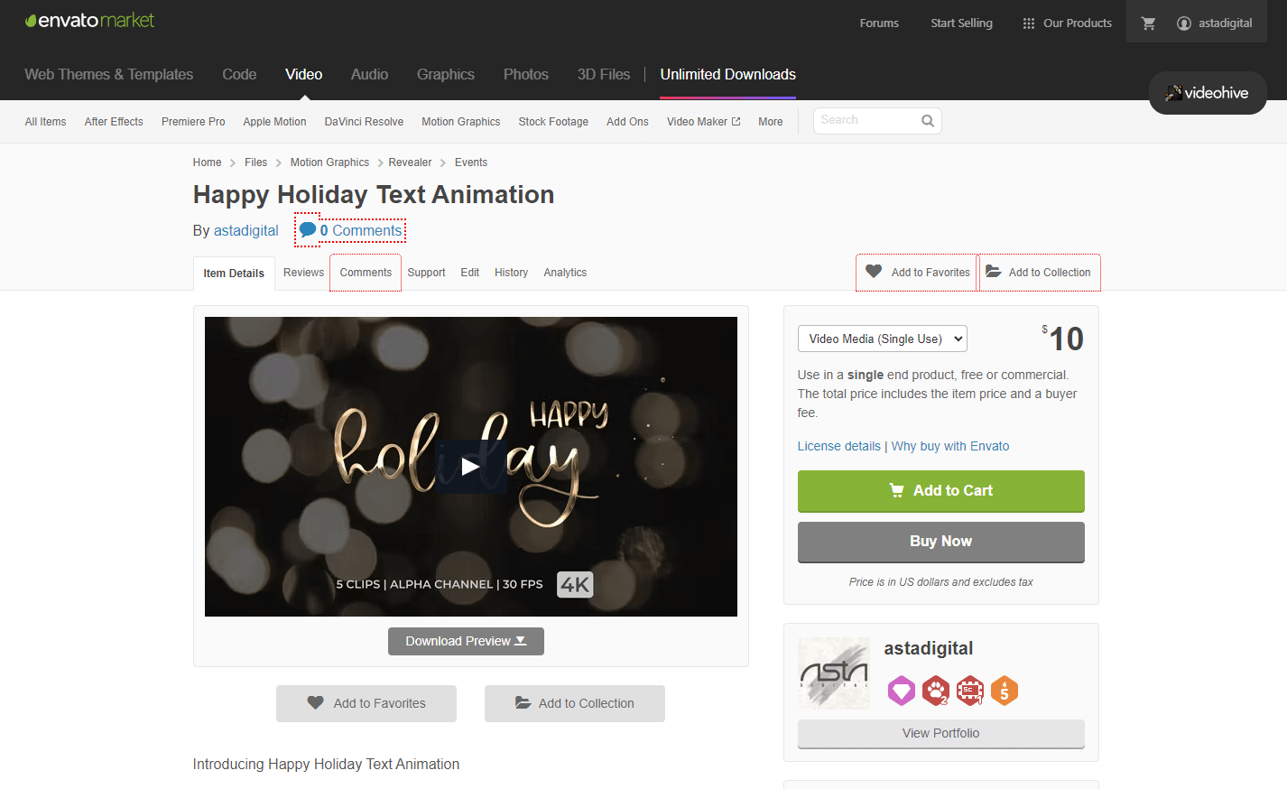
Task: Open the Edit tab
Action: (x=470, y=273)
